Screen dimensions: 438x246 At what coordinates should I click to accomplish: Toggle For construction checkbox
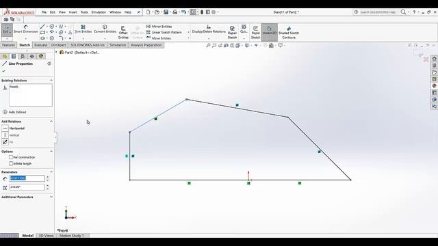[x=11, y=157]
